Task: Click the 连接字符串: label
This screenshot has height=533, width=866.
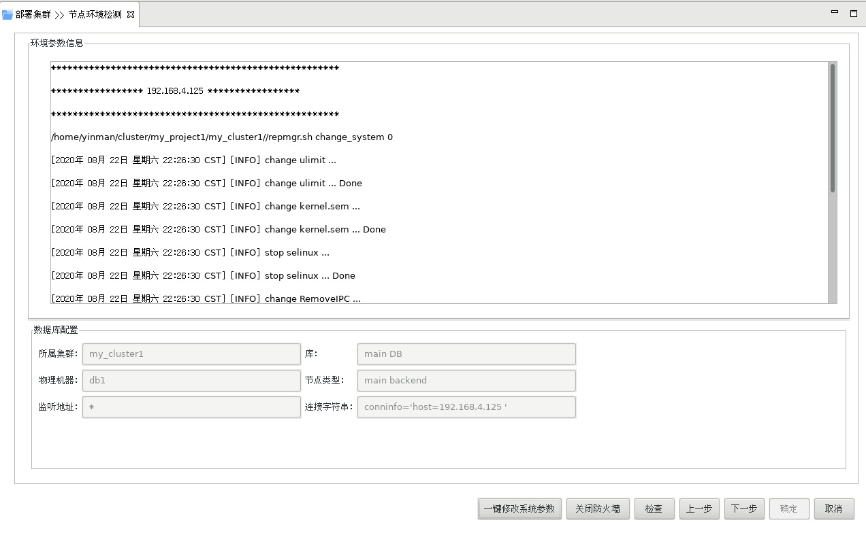Action: click(x=329, y=407)
